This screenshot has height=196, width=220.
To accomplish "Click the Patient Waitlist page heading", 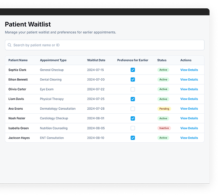I will (x=28, y=24).
